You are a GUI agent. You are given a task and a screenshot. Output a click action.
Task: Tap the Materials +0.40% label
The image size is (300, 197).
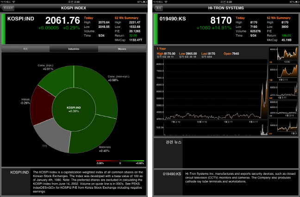coord(105,149)
